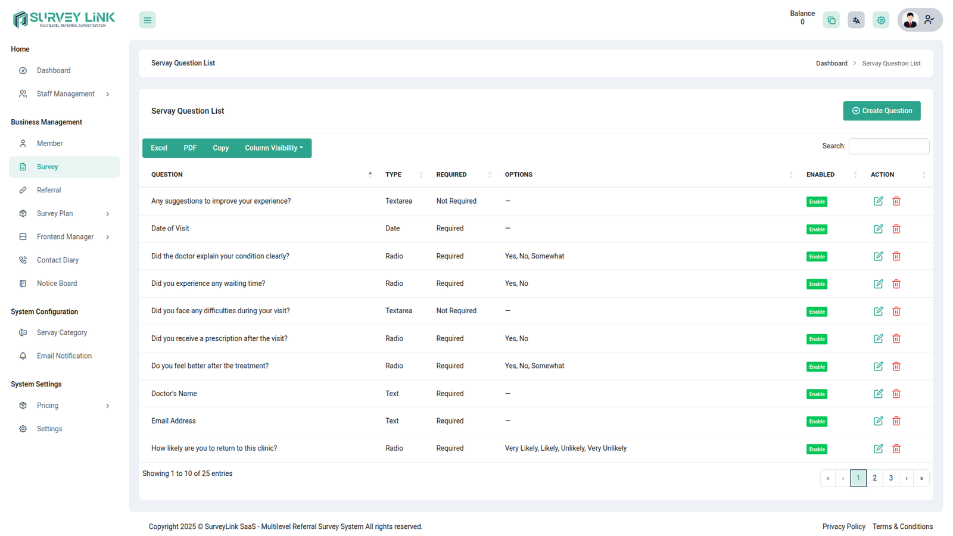Open the language translation icon
Image resolution: width=953 pixels, height=536 pixels.
coord(856,20)
